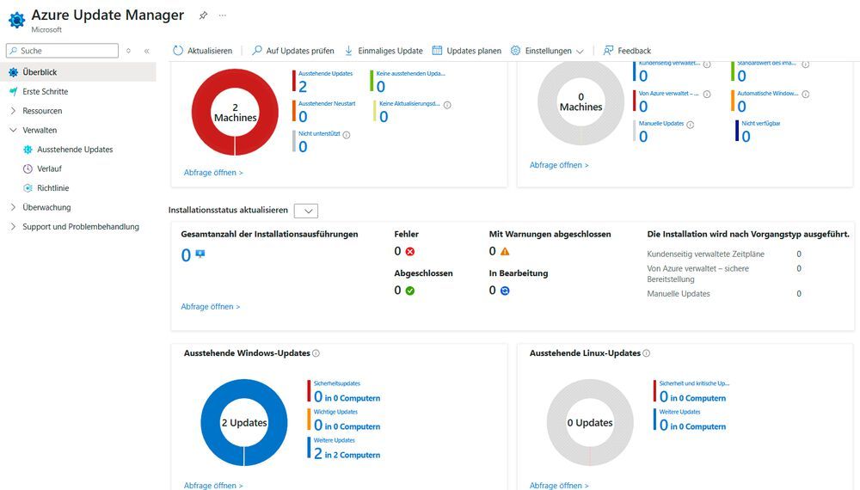Click Manuelle Updates row in the Vorgangstyp list
This screenshot has width=860, height=490.
[x=724, y=294]
